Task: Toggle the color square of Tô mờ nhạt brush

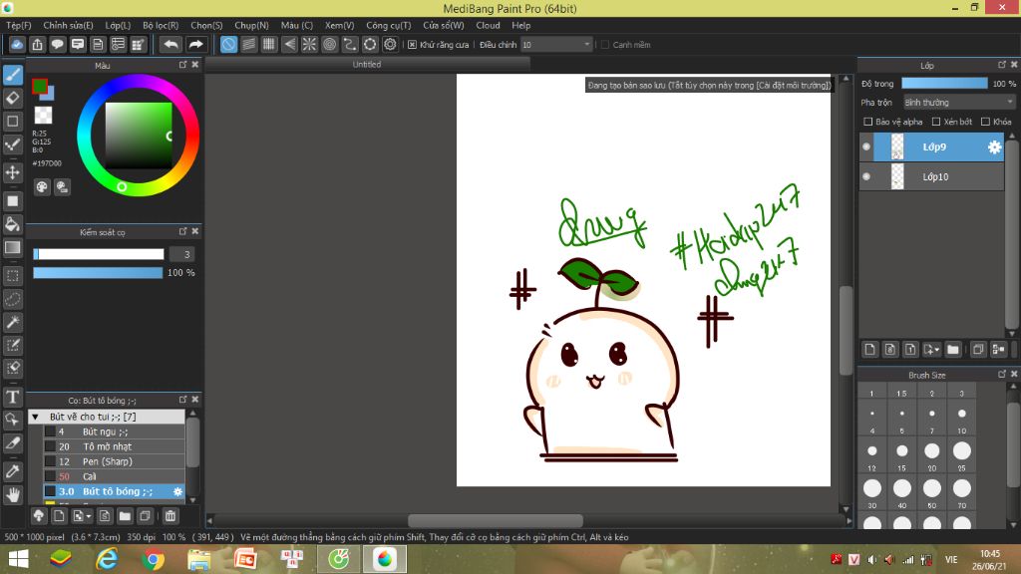Action: pyautogui.click(x=50, y=446)
